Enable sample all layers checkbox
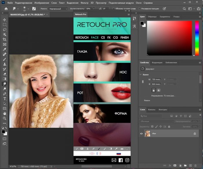This screenshot has height=169, width=203. pyautogui.click(x=113, y=9)
